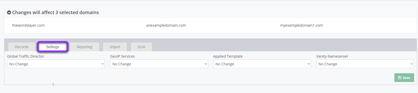418x93 pixels.
Task: Expand the Applied Template dropdown
Action: pyautogui.click(x=262, y=64)
